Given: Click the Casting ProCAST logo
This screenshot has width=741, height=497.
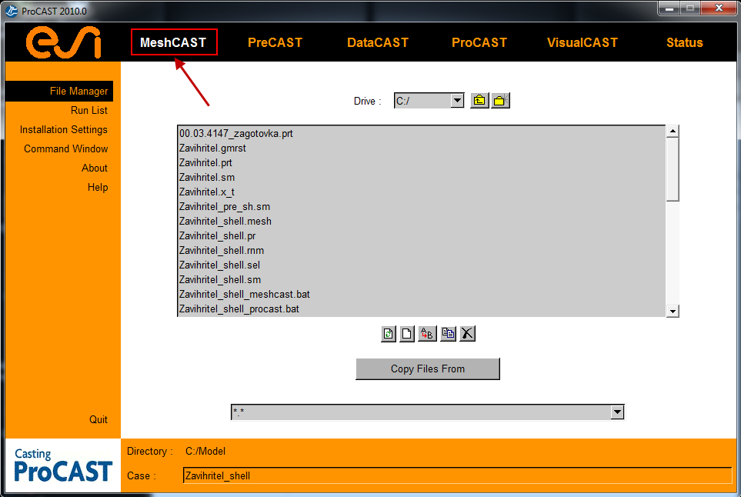Looking at the screenshot, I should pos(63,465).
